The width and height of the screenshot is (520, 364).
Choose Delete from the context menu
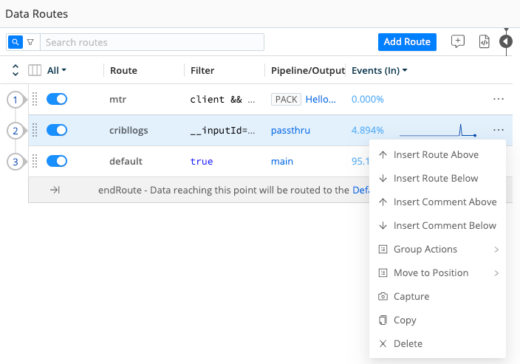pyautogui.click(x=408, y=344)
